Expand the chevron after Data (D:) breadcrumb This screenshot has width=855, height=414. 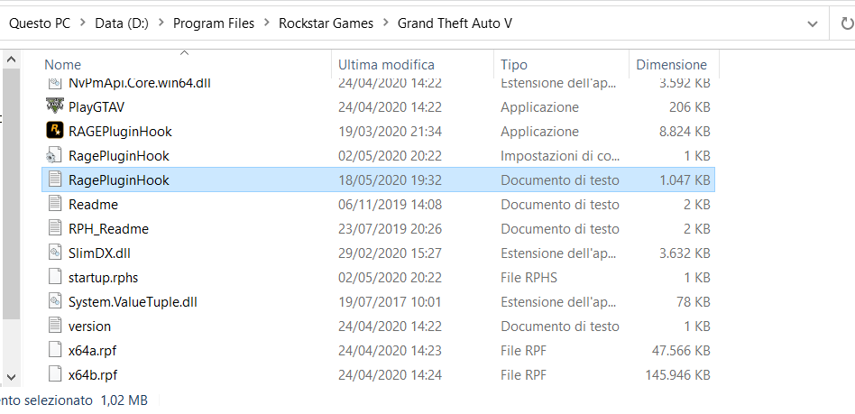pyautogui.click(x=161, y=23)
